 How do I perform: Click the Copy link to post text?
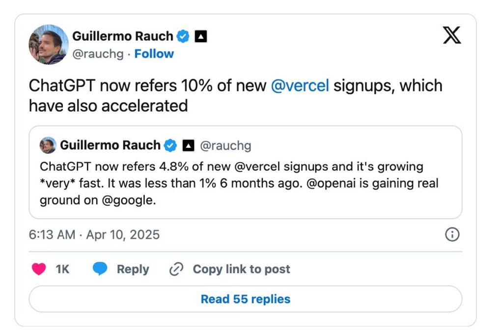pyautogui.click(x=241, y=269)
